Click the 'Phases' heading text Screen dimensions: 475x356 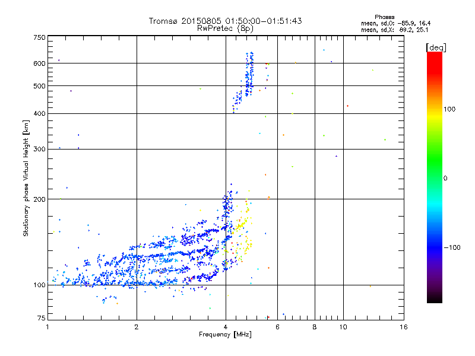[x=384, y=17]
